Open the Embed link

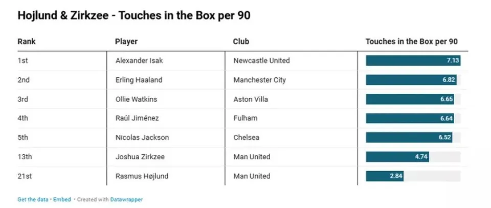tap(62, 199)
